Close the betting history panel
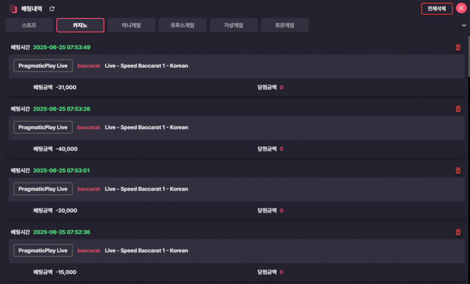The width and height of the screenshot is (470, 284). (x=461, y=8)
